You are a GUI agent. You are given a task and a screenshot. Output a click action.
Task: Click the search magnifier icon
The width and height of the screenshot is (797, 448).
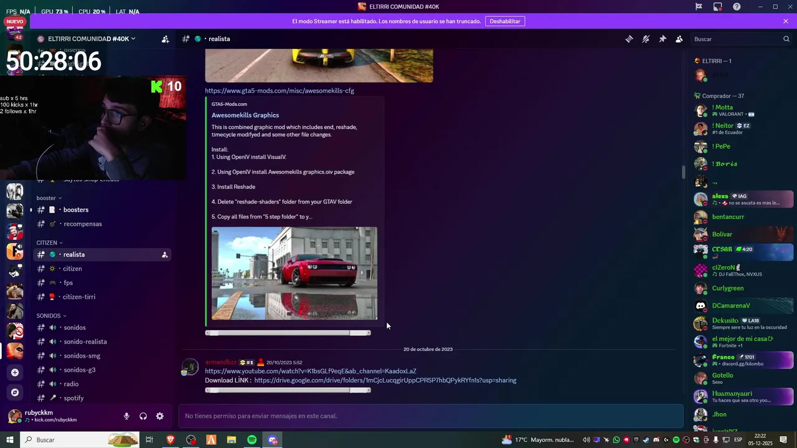click(x=786, y=39)
